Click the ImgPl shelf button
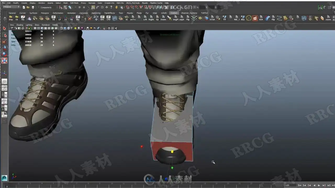The height and width of the screenshot is (188, 335). [x=176, y=18]
